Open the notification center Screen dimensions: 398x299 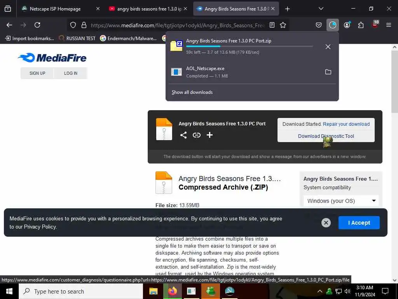coord(385,291)
